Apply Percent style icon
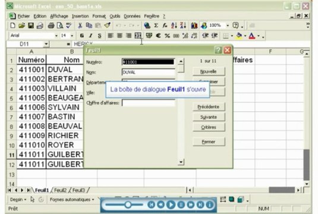Screen dimensions: 318x214 (x=167, y=36)
